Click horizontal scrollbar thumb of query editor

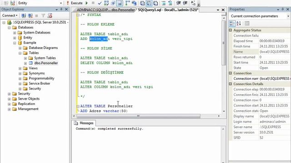coord(138,116)
